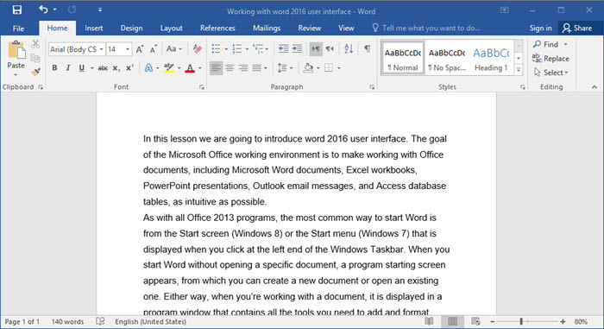Screen dimensions: 604x329
Task: Click the Cut scissors icon
Action: (35, 43)
